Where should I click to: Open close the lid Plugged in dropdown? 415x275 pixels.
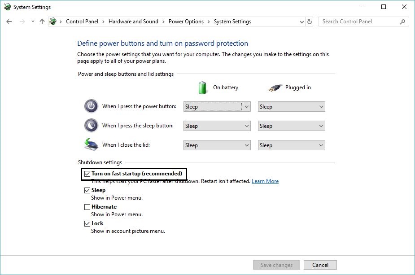292,145
